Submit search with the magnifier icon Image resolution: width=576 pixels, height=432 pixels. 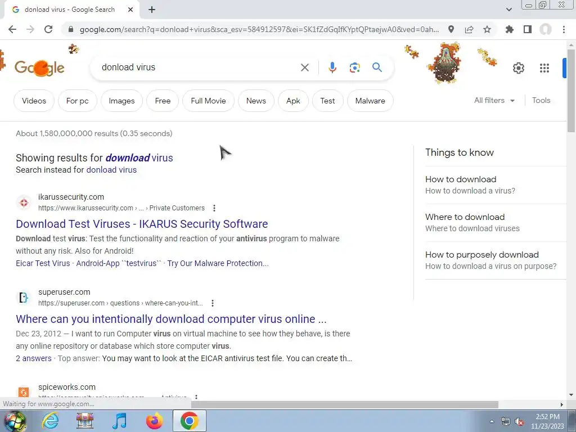pyautogui.click(x=377, y=67)
